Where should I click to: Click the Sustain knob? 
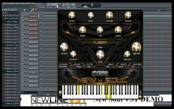(109, 15)
